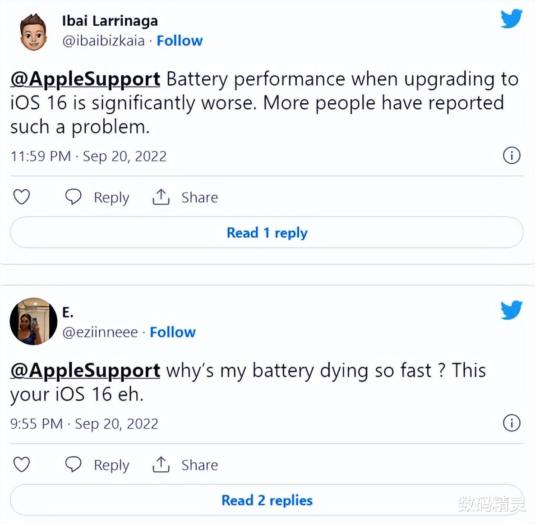Open the Share menu on Ibai's tweet

pos(185,197)
